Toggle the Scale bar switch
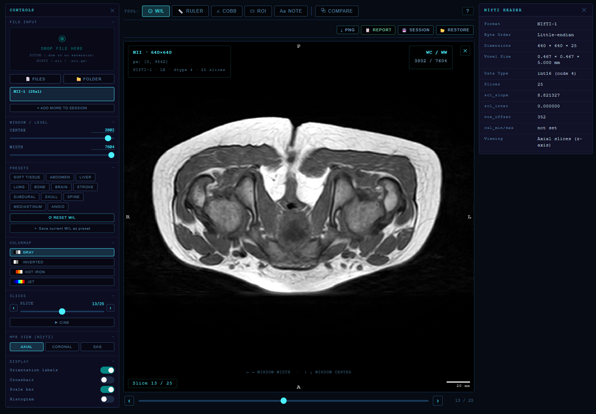The height and width of the screenshot is (414, 596). pyautogui.click(x=107, y=389)
